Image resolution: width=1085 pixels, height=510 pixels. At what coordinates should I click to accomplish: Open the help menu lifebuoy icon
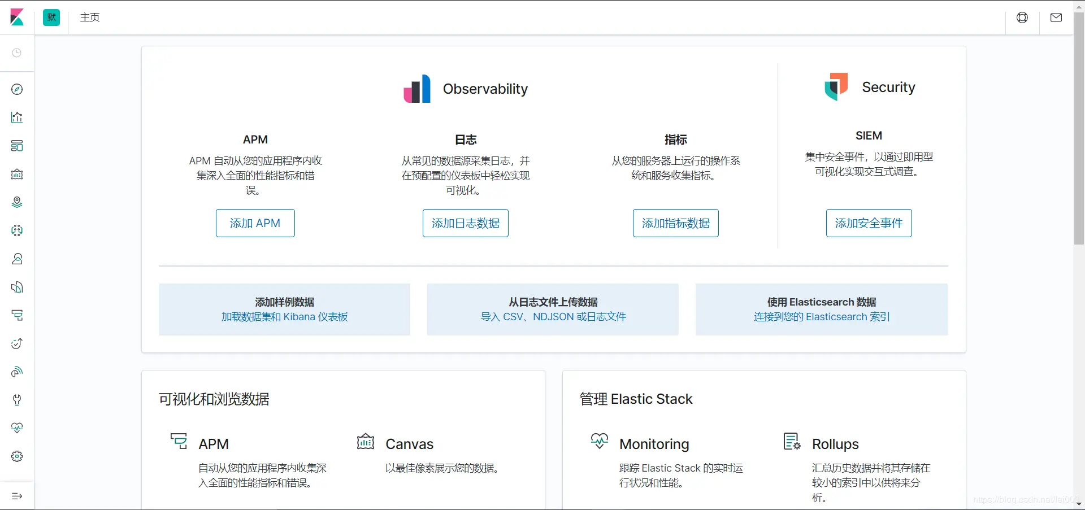1022,18
